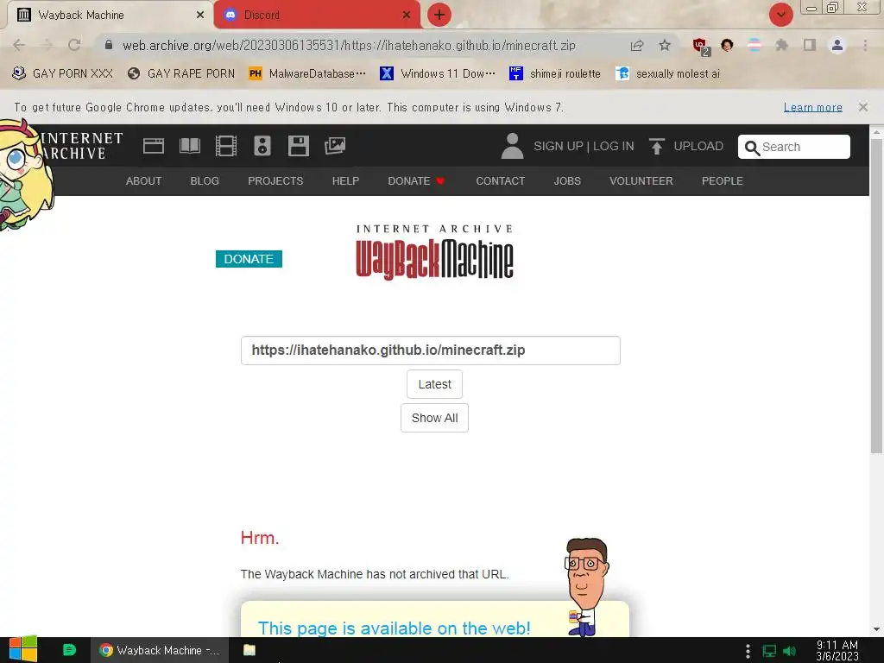Click the network tray icon

[769, 651]
